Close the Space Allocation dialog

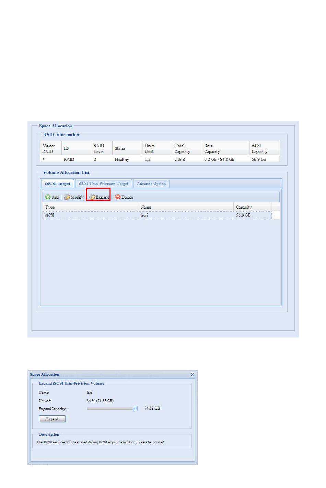pos(193,374)
